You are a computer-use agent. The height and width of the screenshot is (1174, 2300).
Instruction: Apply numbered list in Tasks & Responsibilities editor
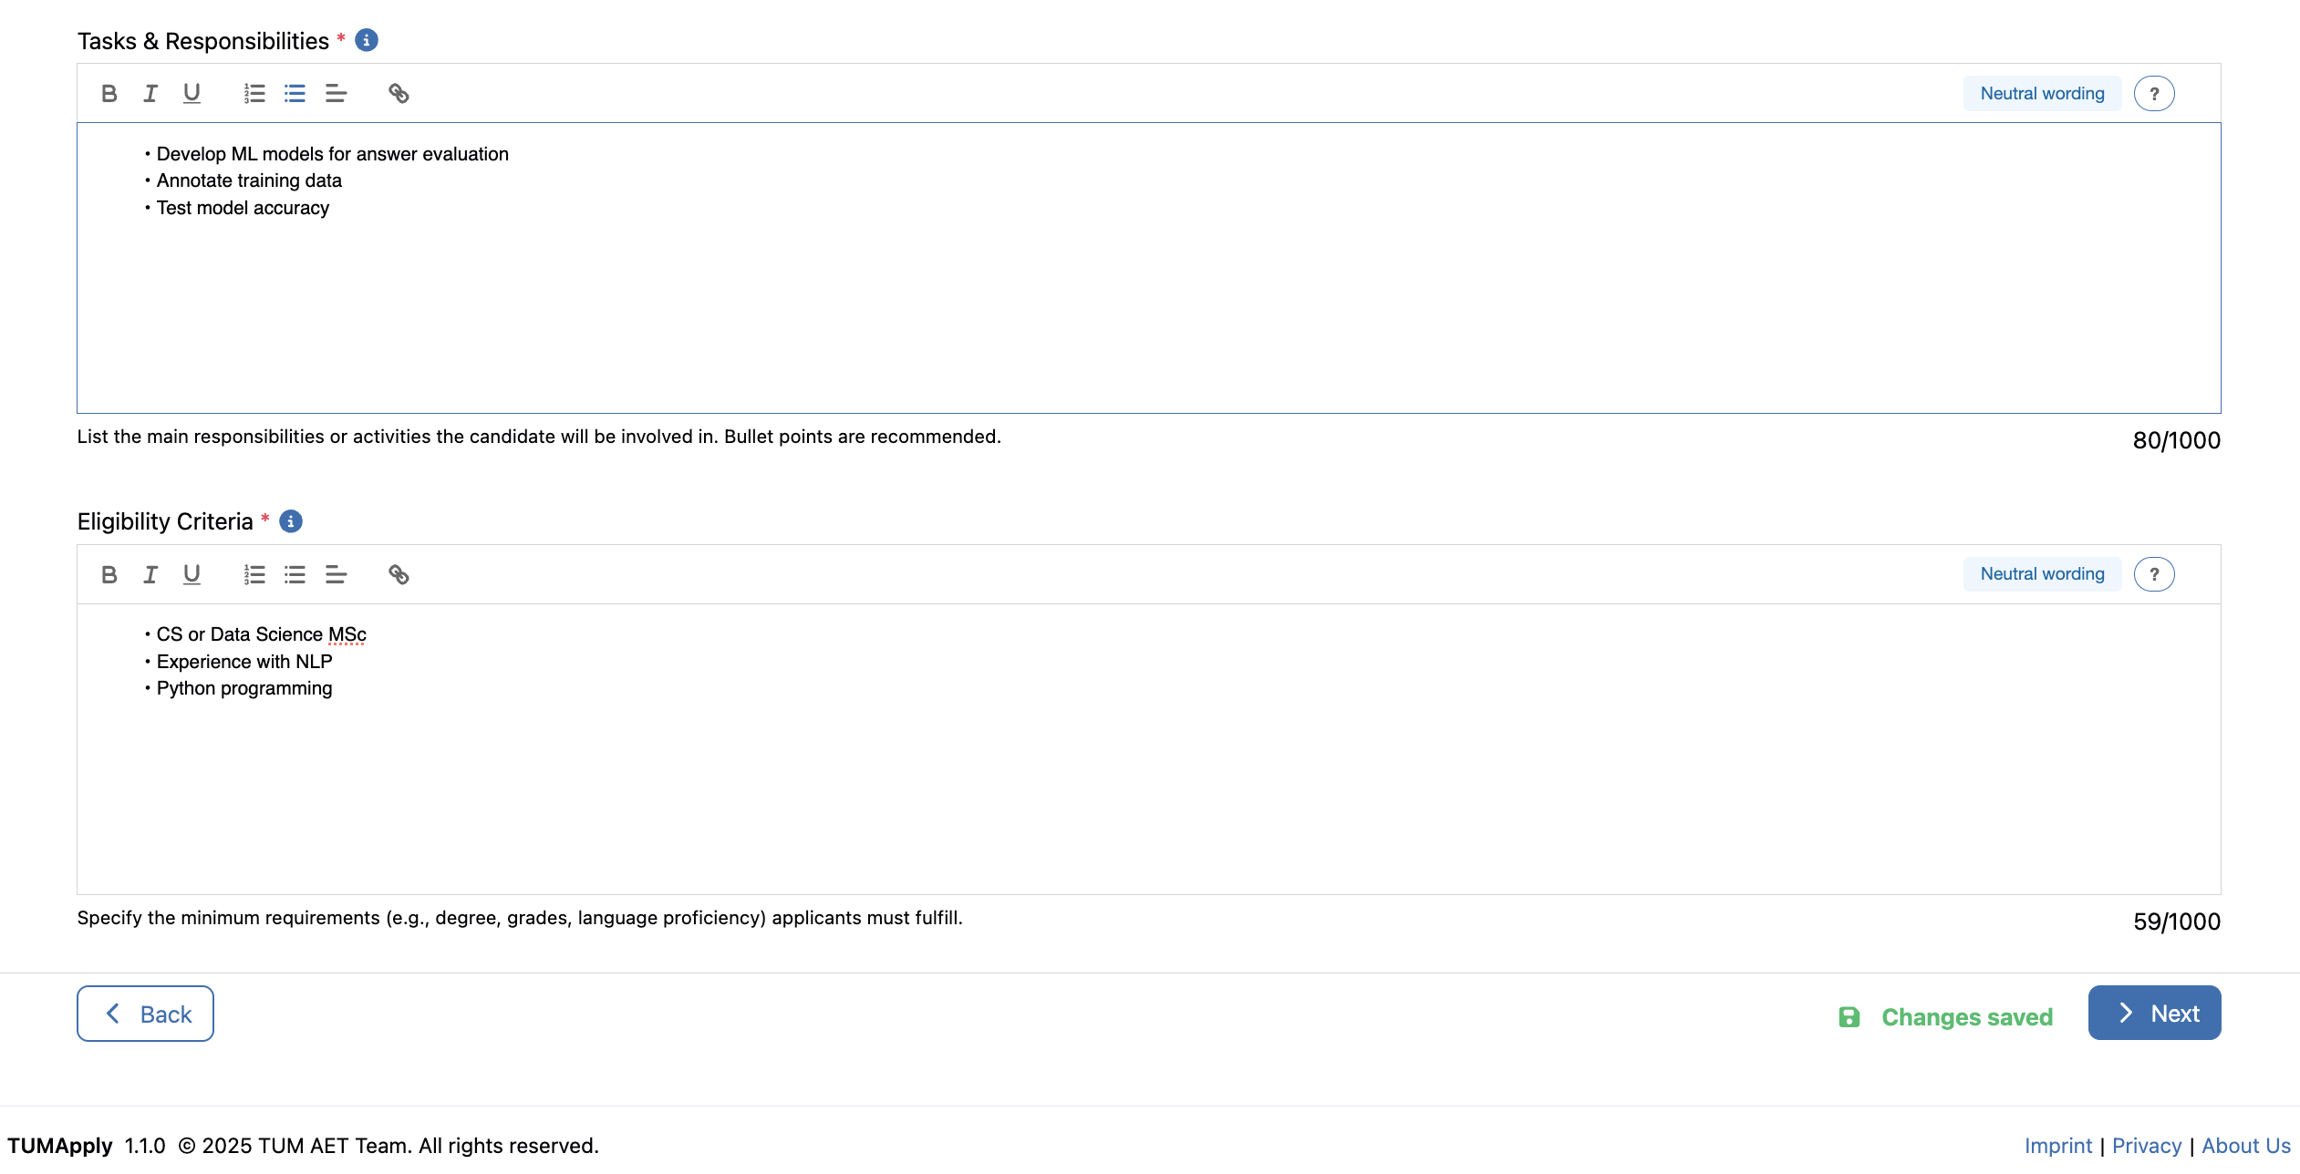point(254,93)
